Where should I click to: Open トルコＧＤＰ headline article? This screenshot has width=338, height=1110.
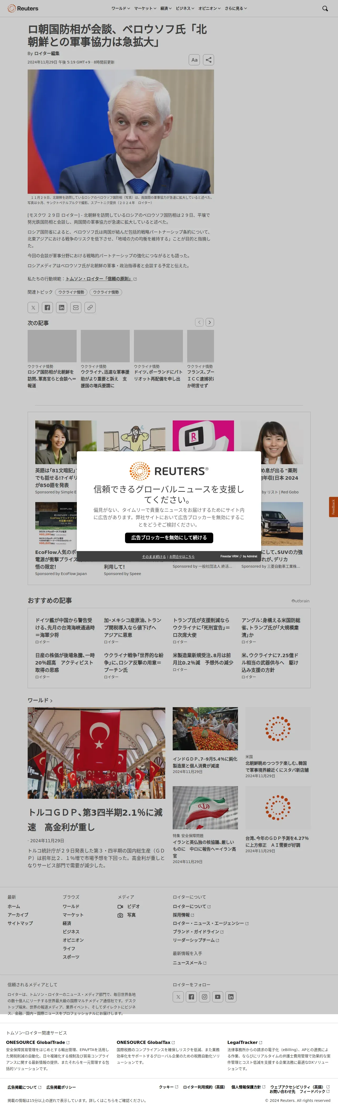point(96,819)
